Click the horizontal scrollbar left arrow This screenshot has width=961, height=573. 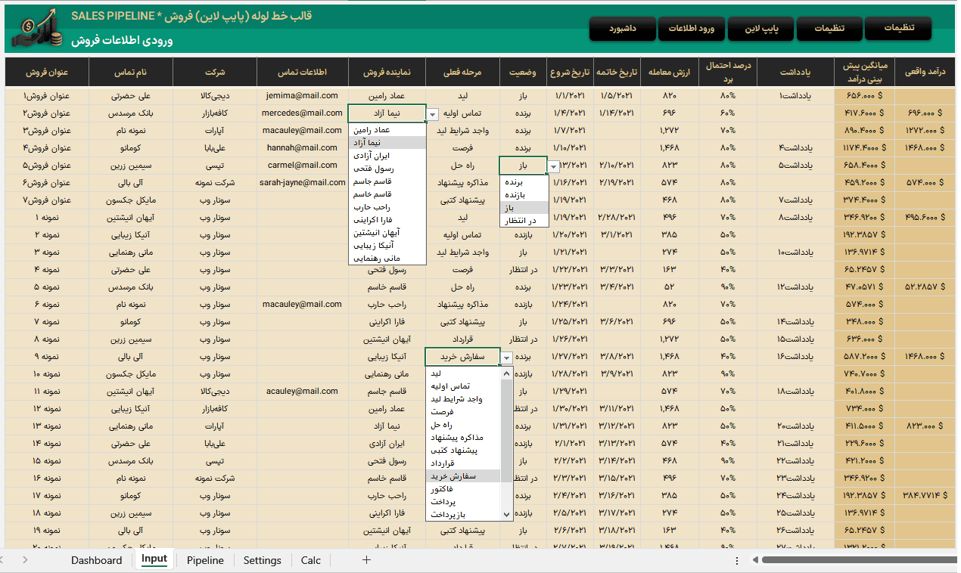click(x=755, y=560)
